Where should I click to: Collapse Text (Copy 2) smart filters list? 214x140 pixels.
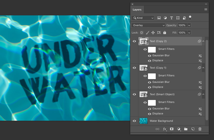pyautogui.click(x=203, y=41)
